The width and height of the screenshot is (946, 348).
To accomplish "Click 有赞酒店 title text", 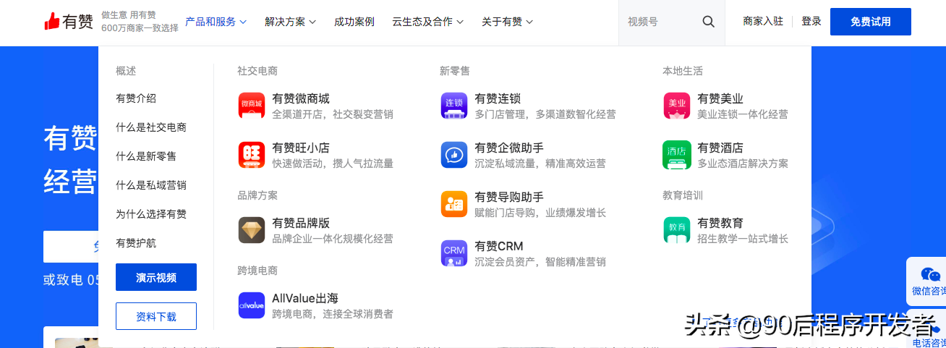I will pos(720,148).
